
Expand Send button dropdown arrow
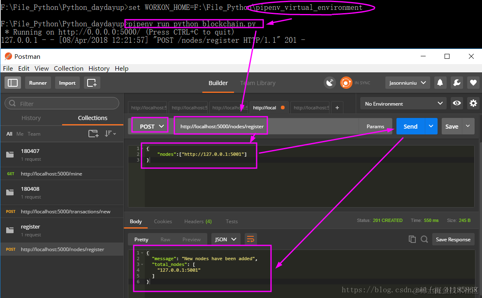click(x=431, y=126)
